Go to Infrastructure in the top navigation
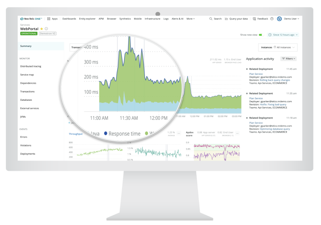Image resolution: width=321 pixels, height=225 pixels. [x=152, y=19]
